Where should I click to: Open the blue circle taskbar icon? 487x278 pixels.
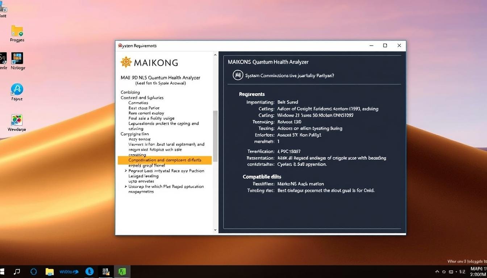click(x=34, y=271)
